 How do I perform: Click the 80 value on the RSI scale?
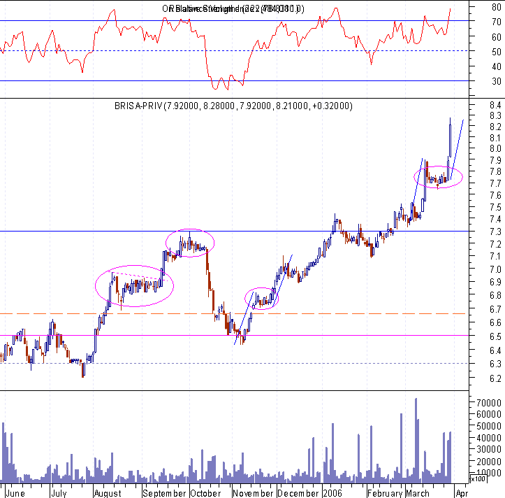point(497,7)
